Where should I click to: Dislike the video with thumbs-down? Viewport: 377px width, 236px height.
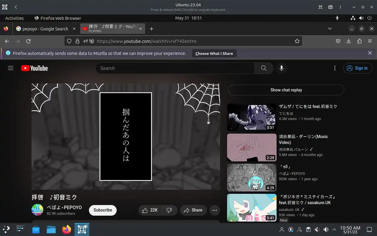(169, 210)
